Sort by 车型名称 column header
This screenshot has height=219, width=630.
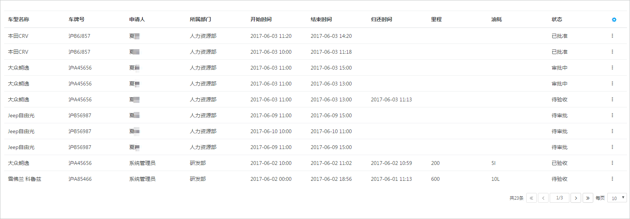pos(19,19)
